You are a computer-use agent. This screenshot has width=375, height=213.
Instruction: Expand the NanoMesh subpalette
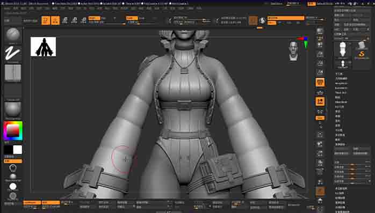coord(341,88)
